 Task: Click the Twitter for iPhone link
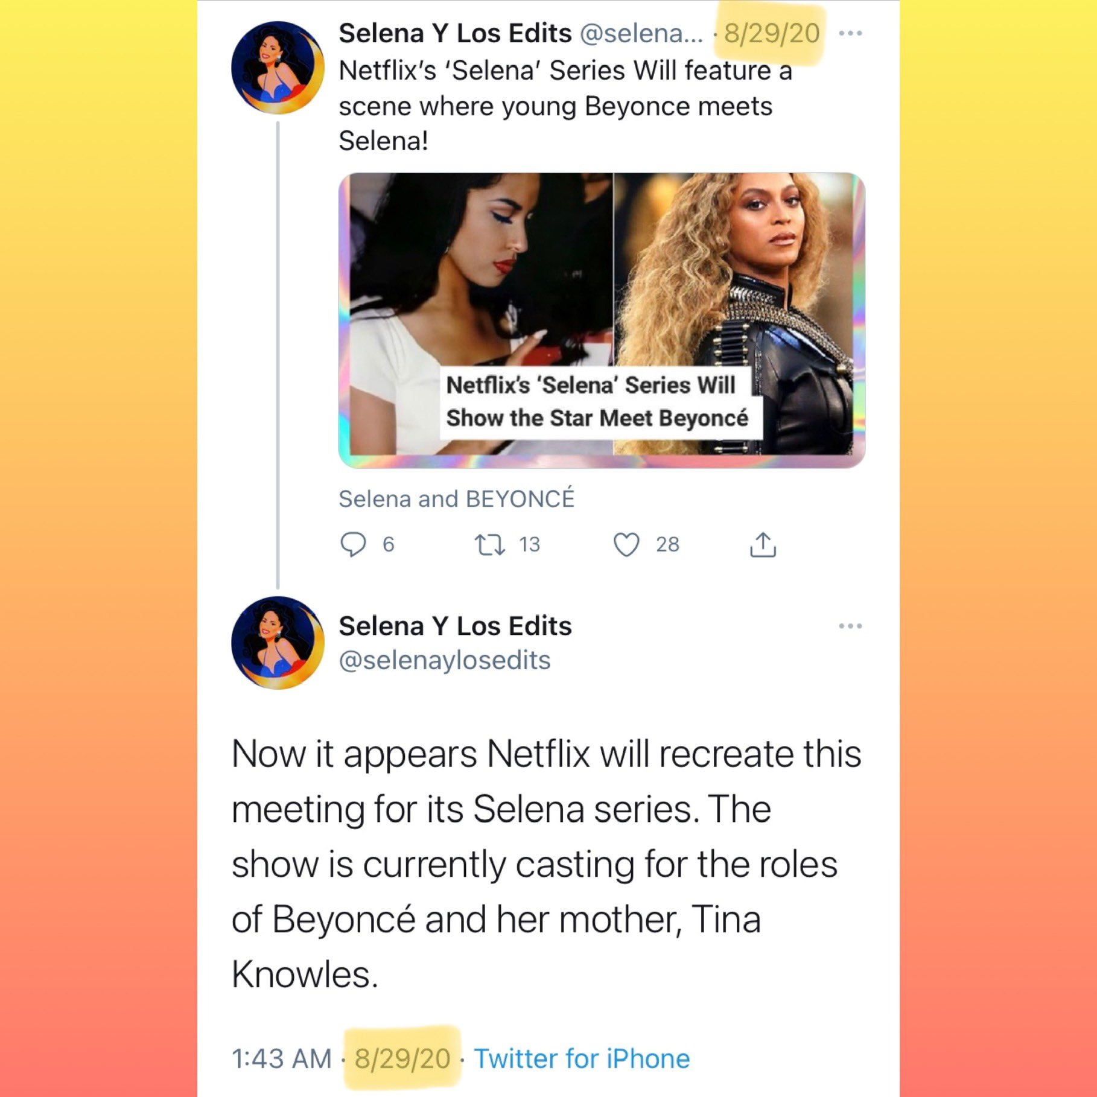(582, 1058)
